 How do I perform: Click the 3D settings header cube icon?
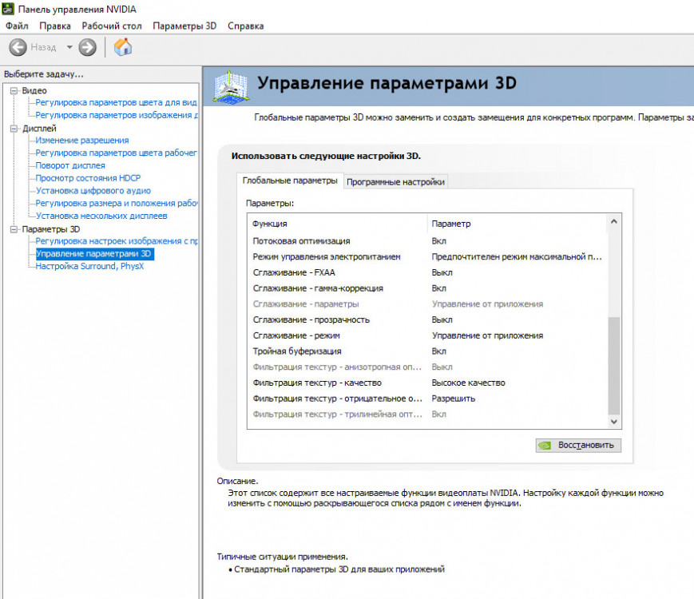point(230,87)
